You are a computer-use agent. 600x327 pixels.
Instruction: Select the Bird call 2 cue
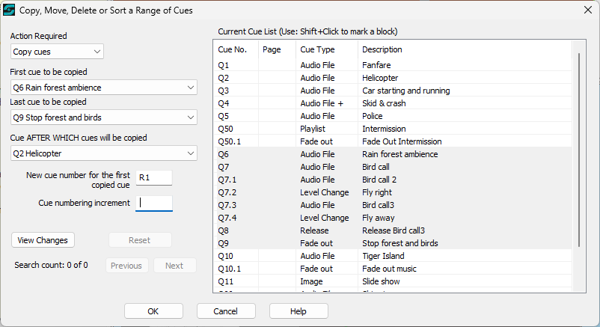tap(393, 180)
